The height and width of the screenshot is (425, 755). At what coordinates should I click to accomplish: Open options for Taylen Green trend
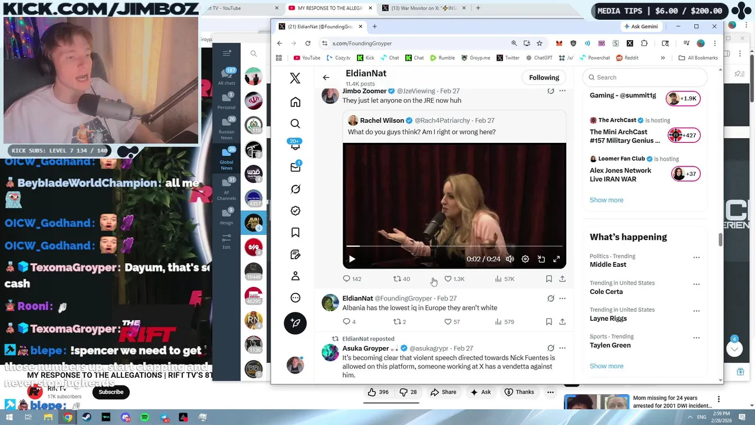pos(697,338)
